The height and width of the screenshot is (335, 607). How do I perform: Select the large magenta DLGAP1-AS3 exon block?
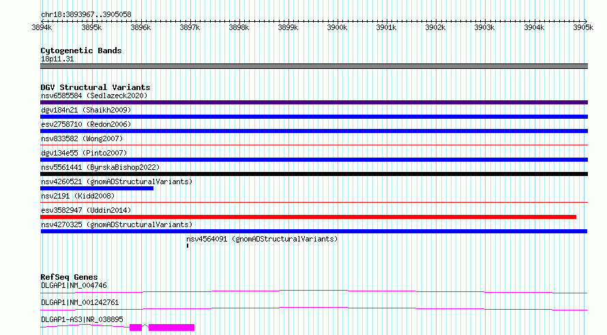(171, 327)
